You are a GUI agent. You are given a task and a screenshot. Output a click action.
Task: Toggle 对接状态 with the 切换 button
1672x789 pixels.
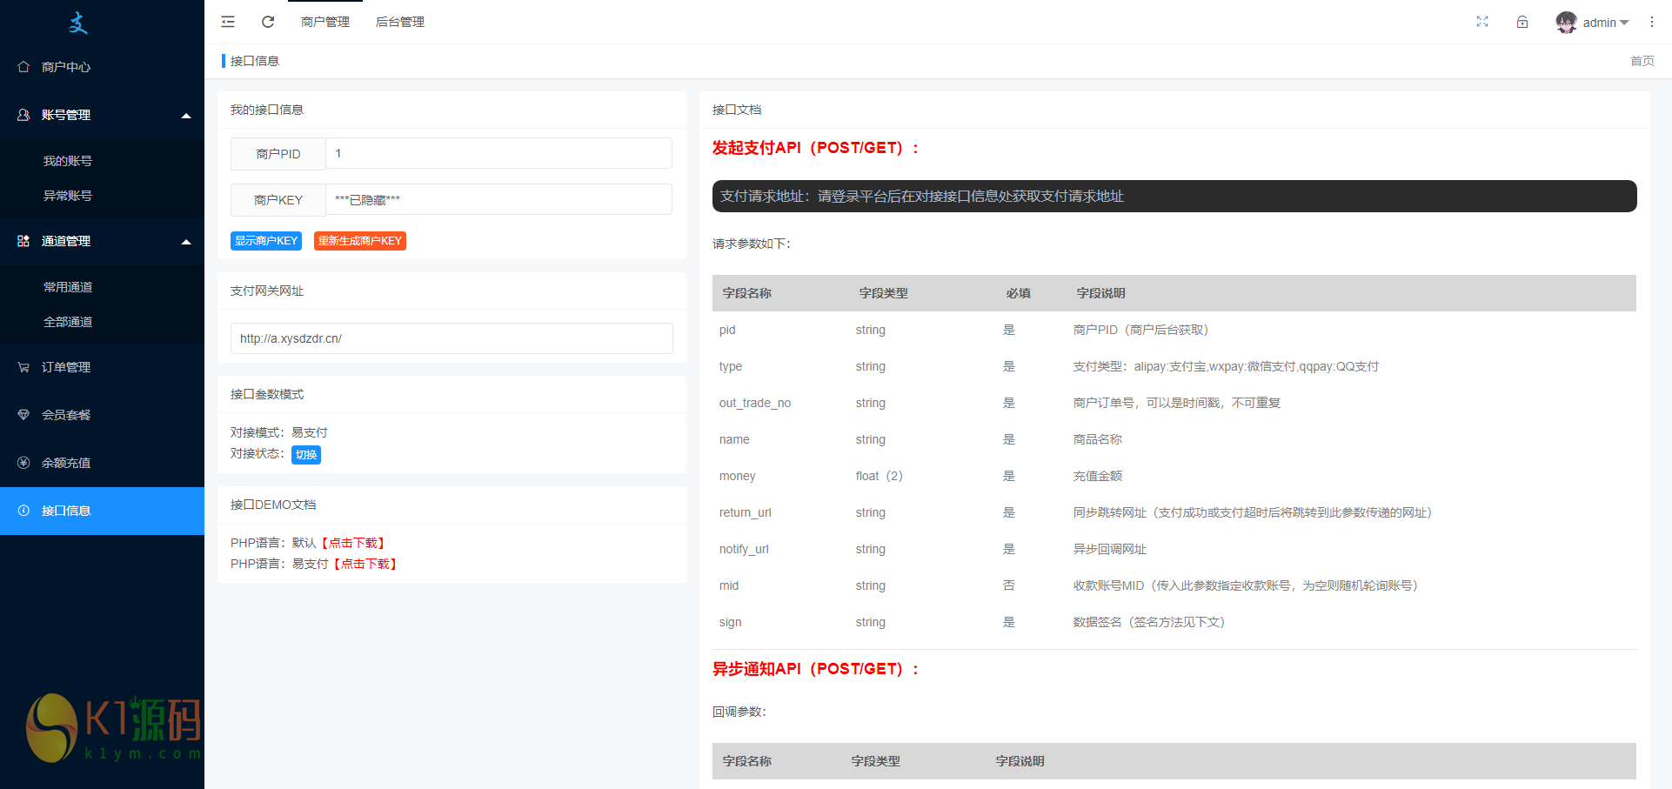pos(306,455)
